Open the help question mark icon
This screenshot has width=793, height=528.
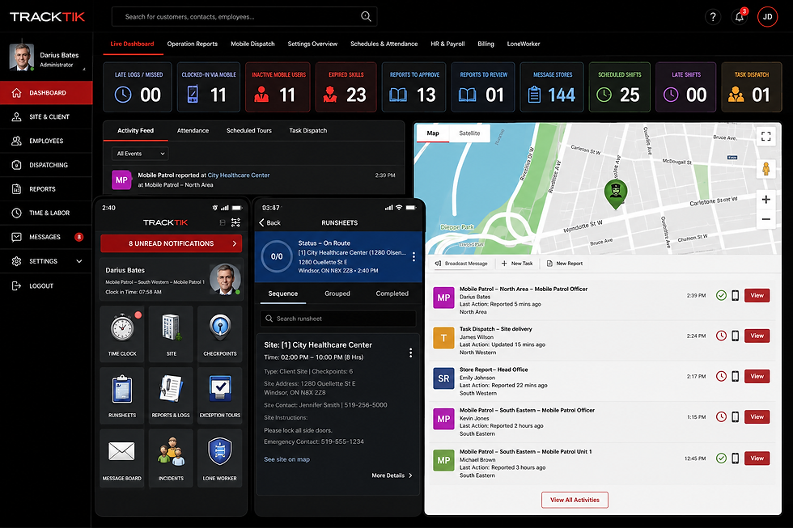[713, 17]
